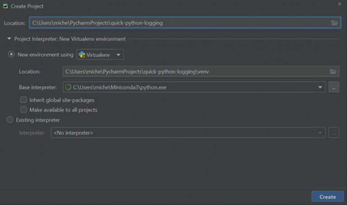Check Make available to all projects
The height and width of the screenshot is (205, 347).
(23, 109)
